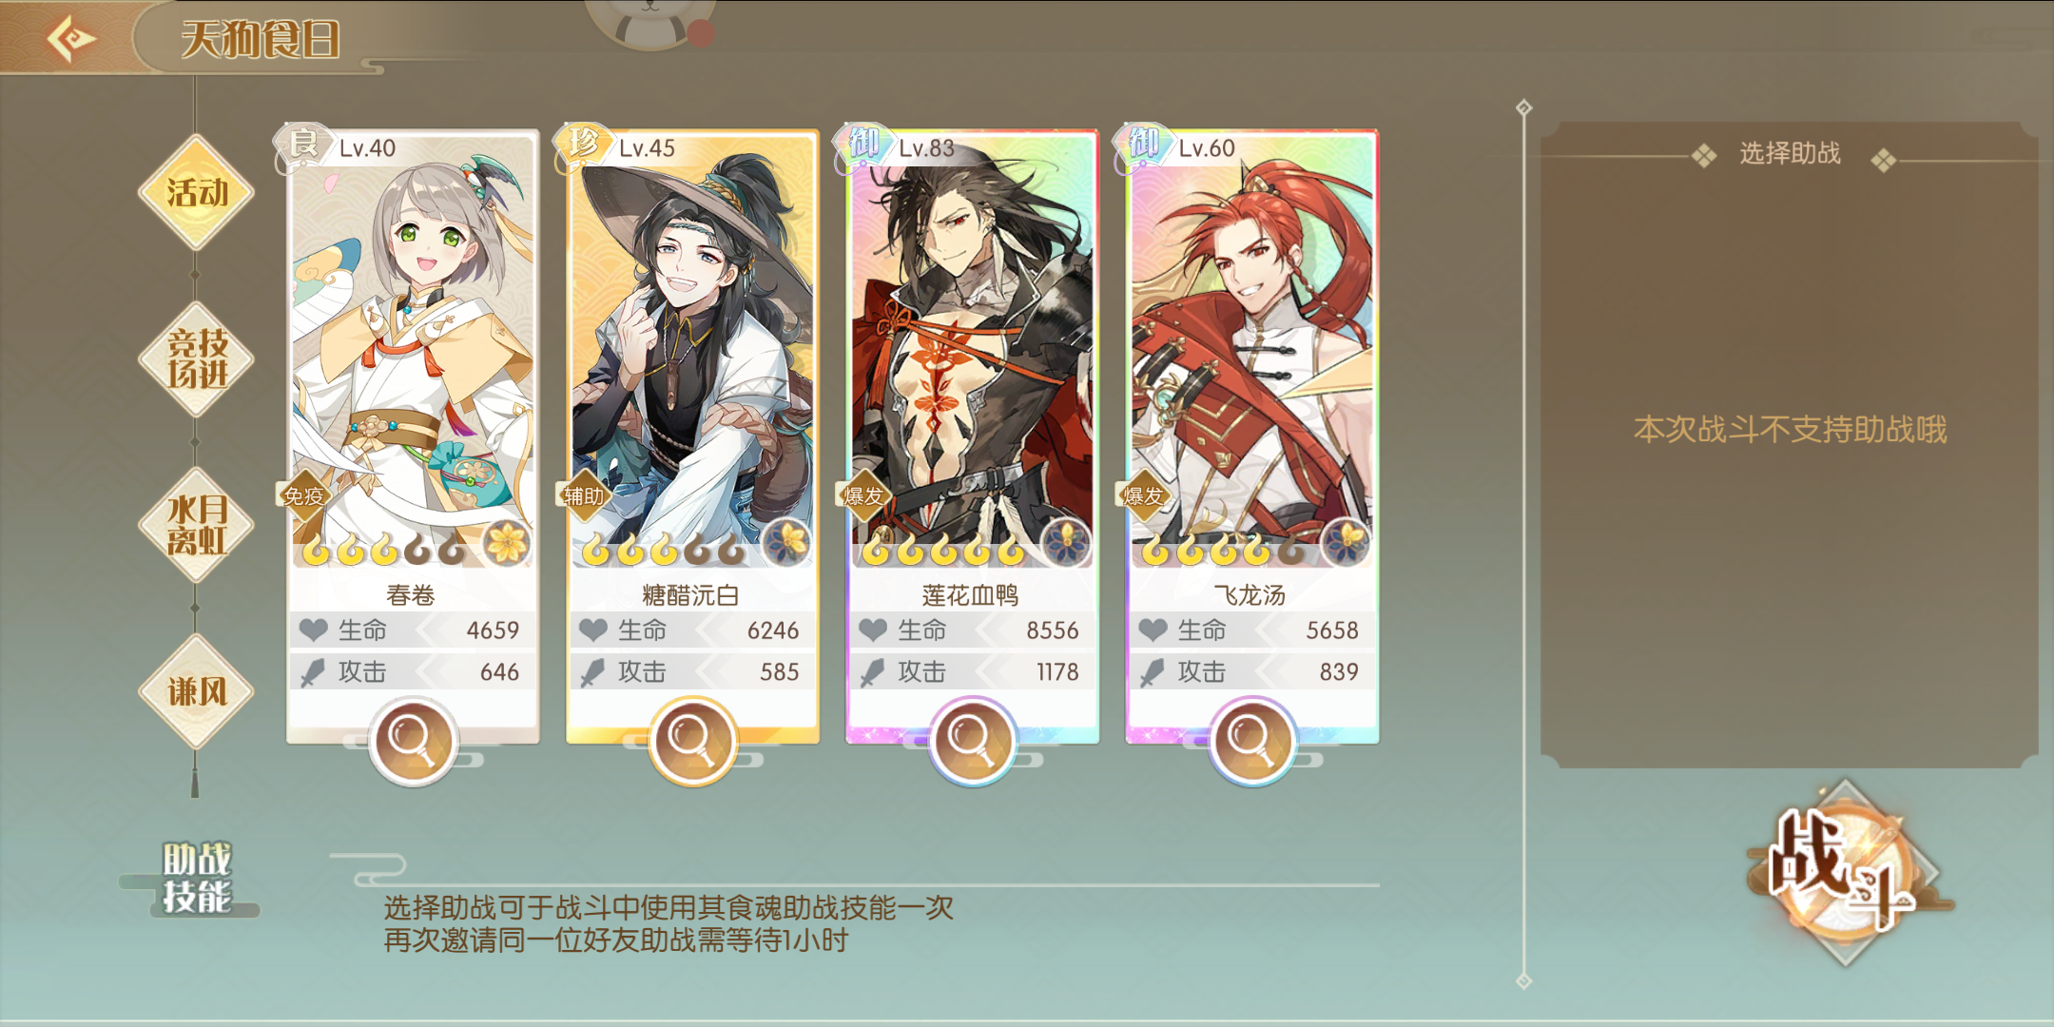Select the 谦风 diamond tab
This screenshot has width=2054, height=1027.
click(197, 691)
